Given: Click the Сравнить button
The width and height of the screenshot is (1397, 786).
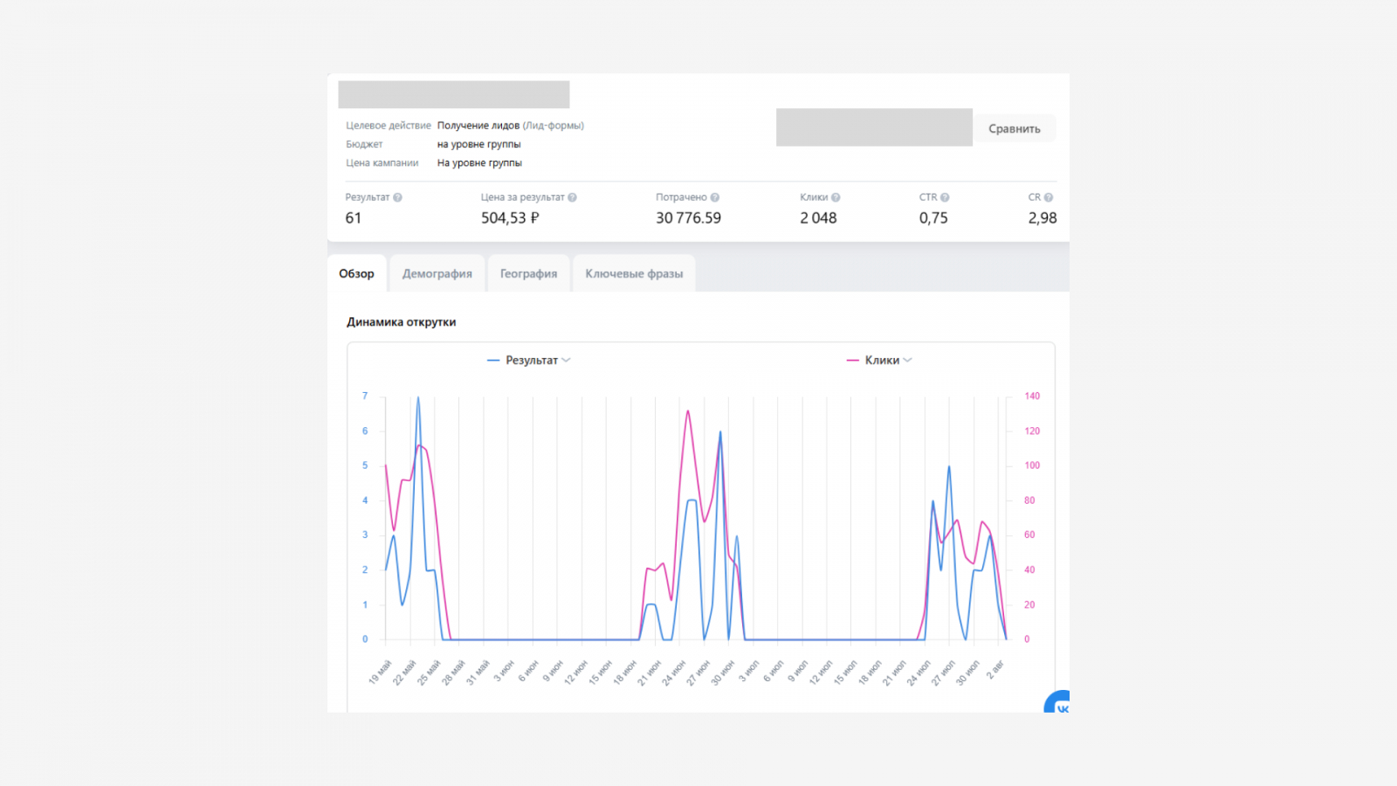Looking at the screenshot, I should (x=1015, y=128).
